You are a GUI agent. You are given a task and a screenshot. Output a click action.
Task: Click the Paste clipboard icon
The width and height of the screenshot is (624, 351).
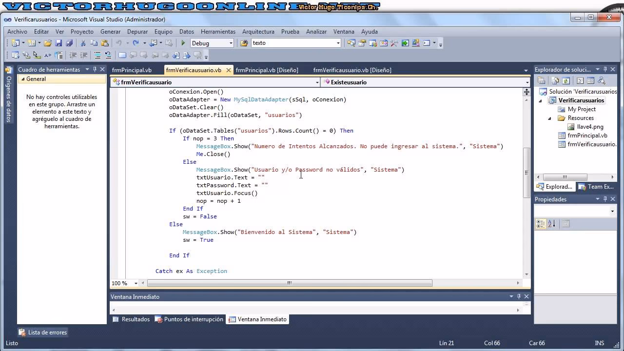click(104, 43)
